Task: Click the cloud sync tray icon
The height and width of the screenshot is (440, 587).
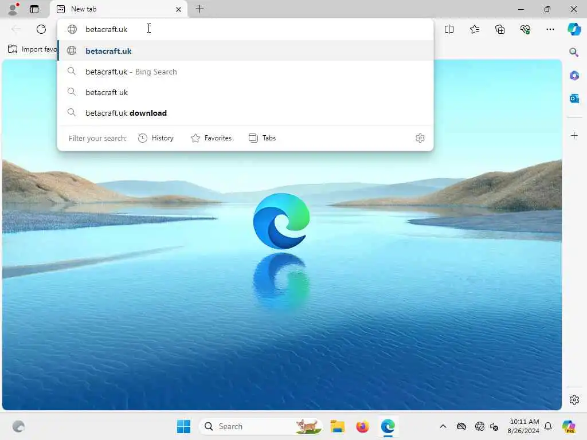Action: pyautogui.click(x=461, y=426)
